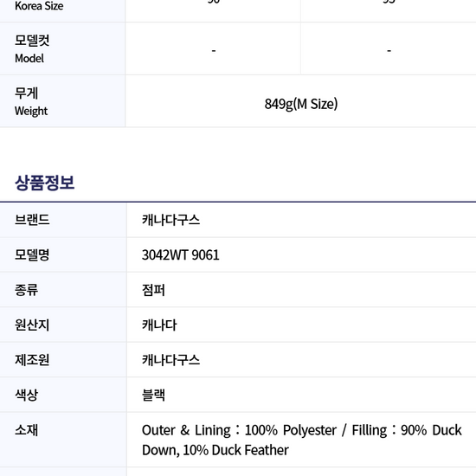Select the Outer & Lining material text
The image size is (476, 476).
302,440
